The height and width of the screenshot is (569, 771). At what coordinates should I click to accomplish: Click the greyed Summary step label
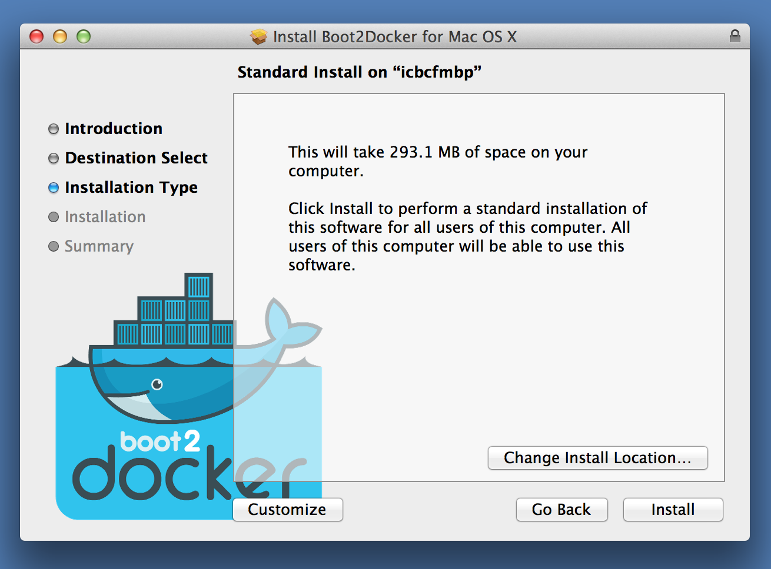99,247
